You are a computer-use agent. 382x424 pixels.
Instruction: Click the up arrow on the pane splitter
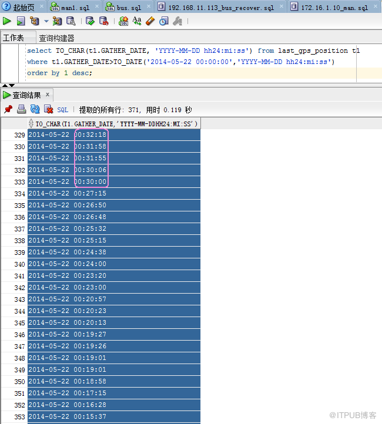[x=5, y=86]
